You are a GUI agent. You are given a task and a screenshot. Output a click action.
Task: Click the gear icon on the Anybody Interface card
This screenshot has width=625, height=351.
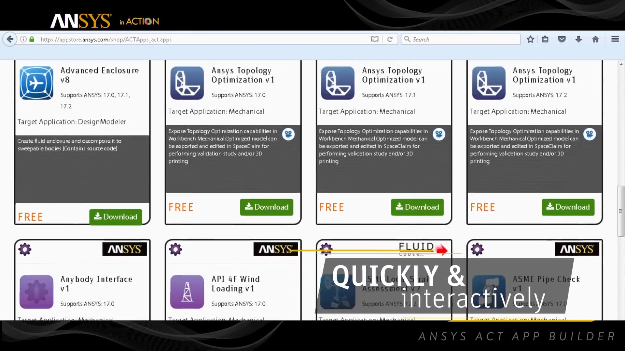pyautogui.click(x=25, y=249)
